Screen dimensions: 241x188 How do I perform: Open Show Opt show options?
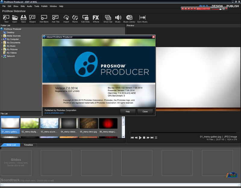pyautogui.click(x=108, y=19)
